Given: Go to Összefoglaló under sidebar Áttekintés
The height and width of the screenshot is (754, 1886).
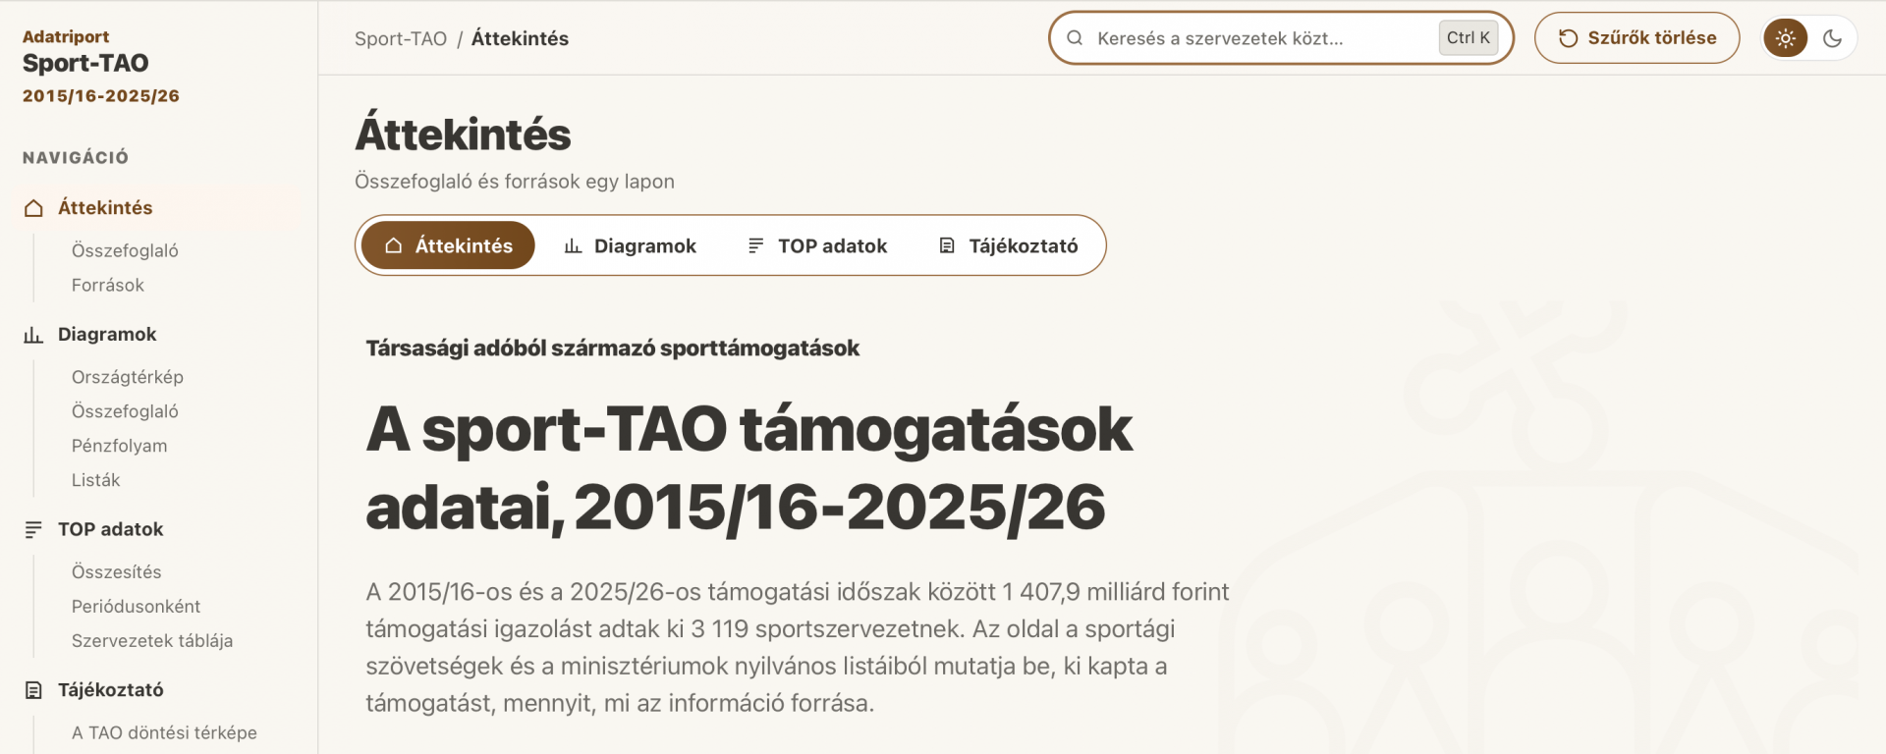Looking at the screenshot, I should click(x=125, y=251).
